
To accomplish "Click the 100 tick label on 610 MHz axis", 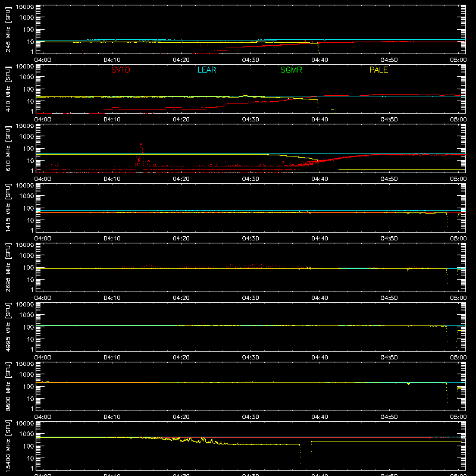I will (x=29, y=148).
